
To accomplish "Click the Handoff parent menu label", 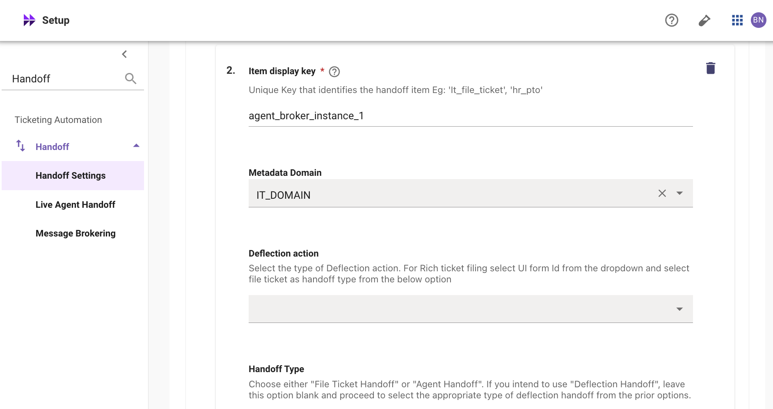I will 52,147.
